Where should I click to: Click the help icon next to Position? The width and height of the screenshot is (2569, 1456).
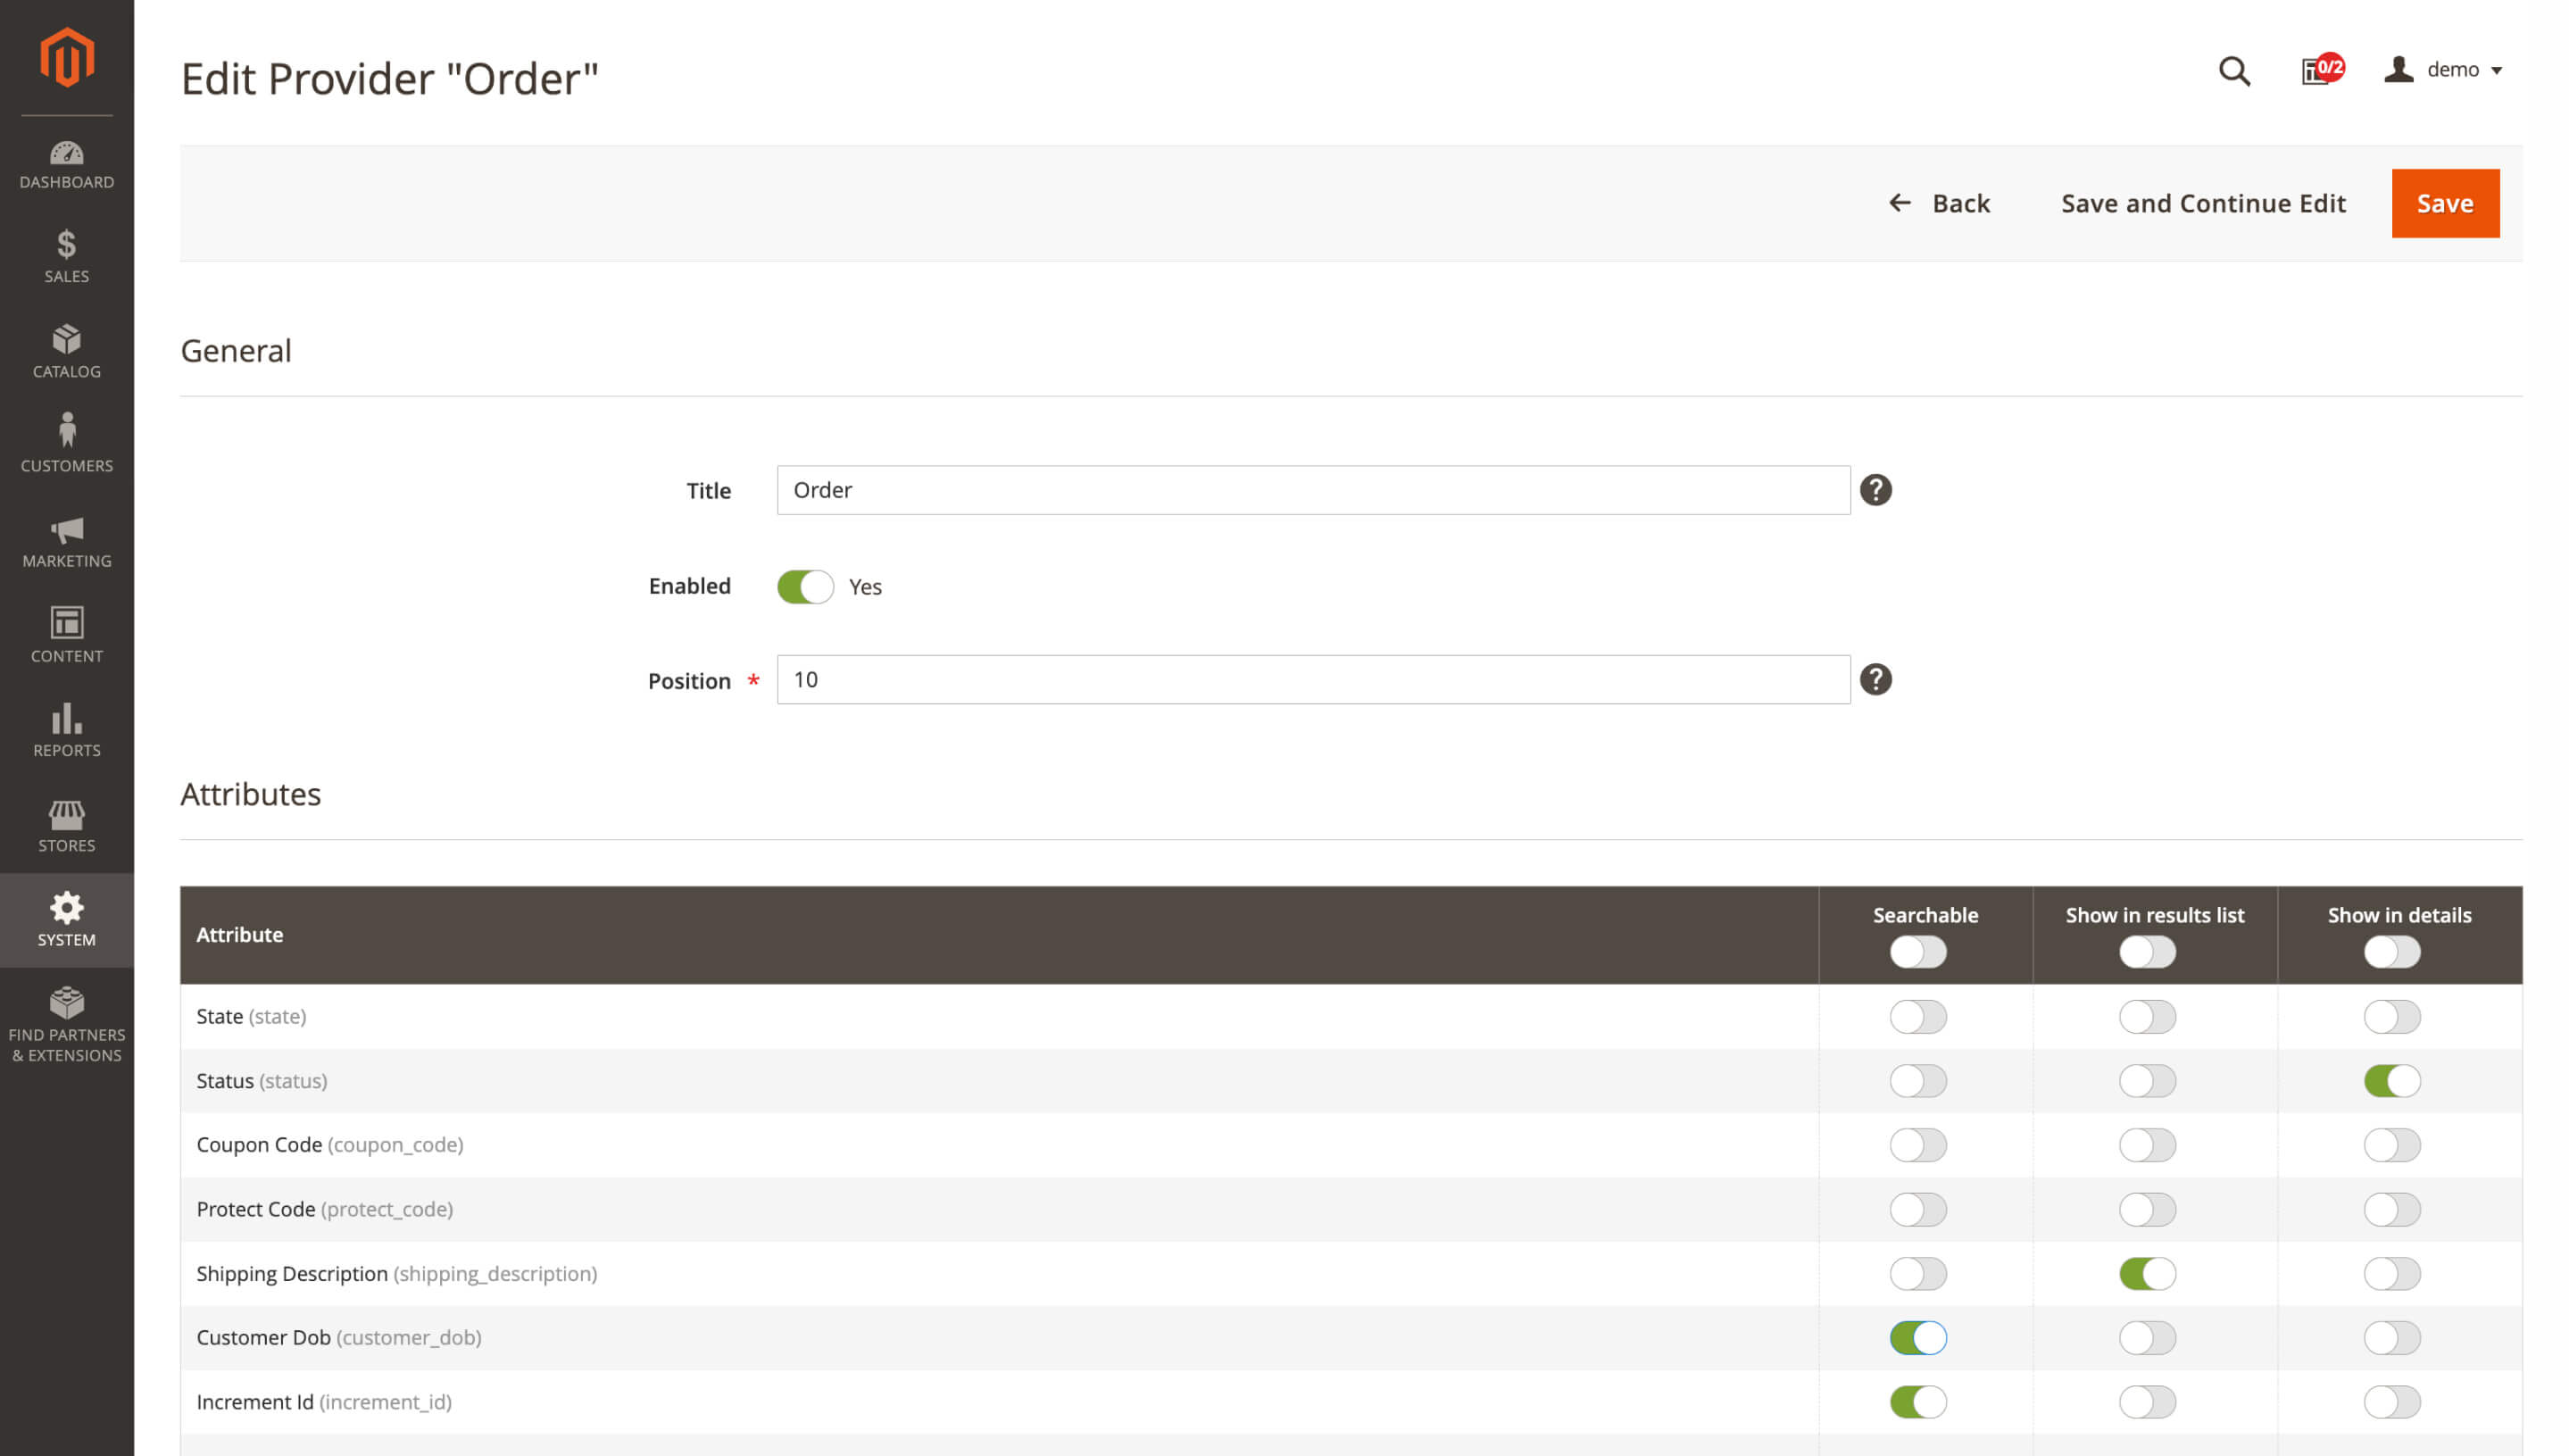pyautogui.click(x=1875, y=680)
